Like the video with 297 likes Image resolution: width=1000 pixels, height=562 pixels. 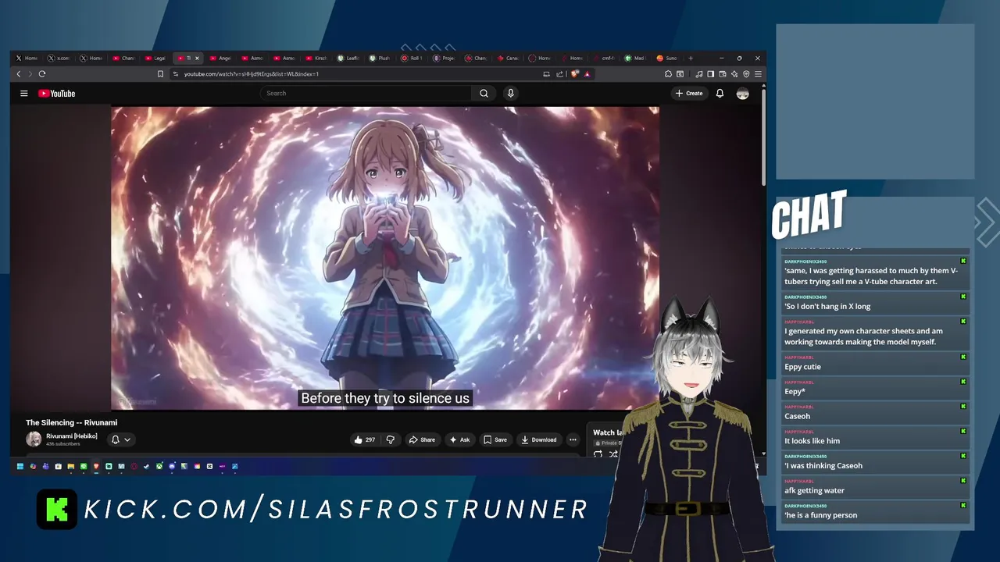coord(364,439)
